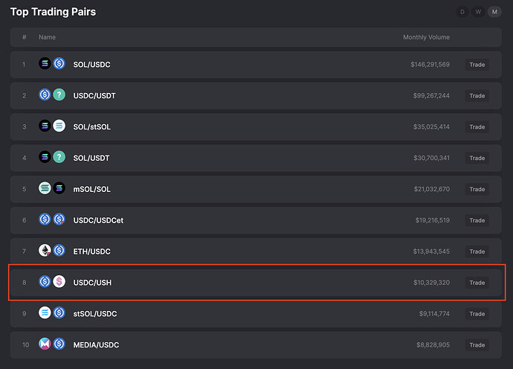Switch to weekly volume with W toggle
The width and height of the screenshot is (513, 369).
point(478,12)
